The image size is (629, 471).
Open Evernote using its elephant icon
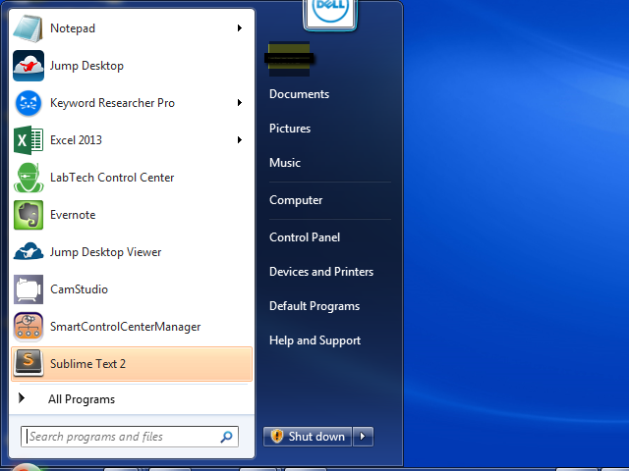29,215
